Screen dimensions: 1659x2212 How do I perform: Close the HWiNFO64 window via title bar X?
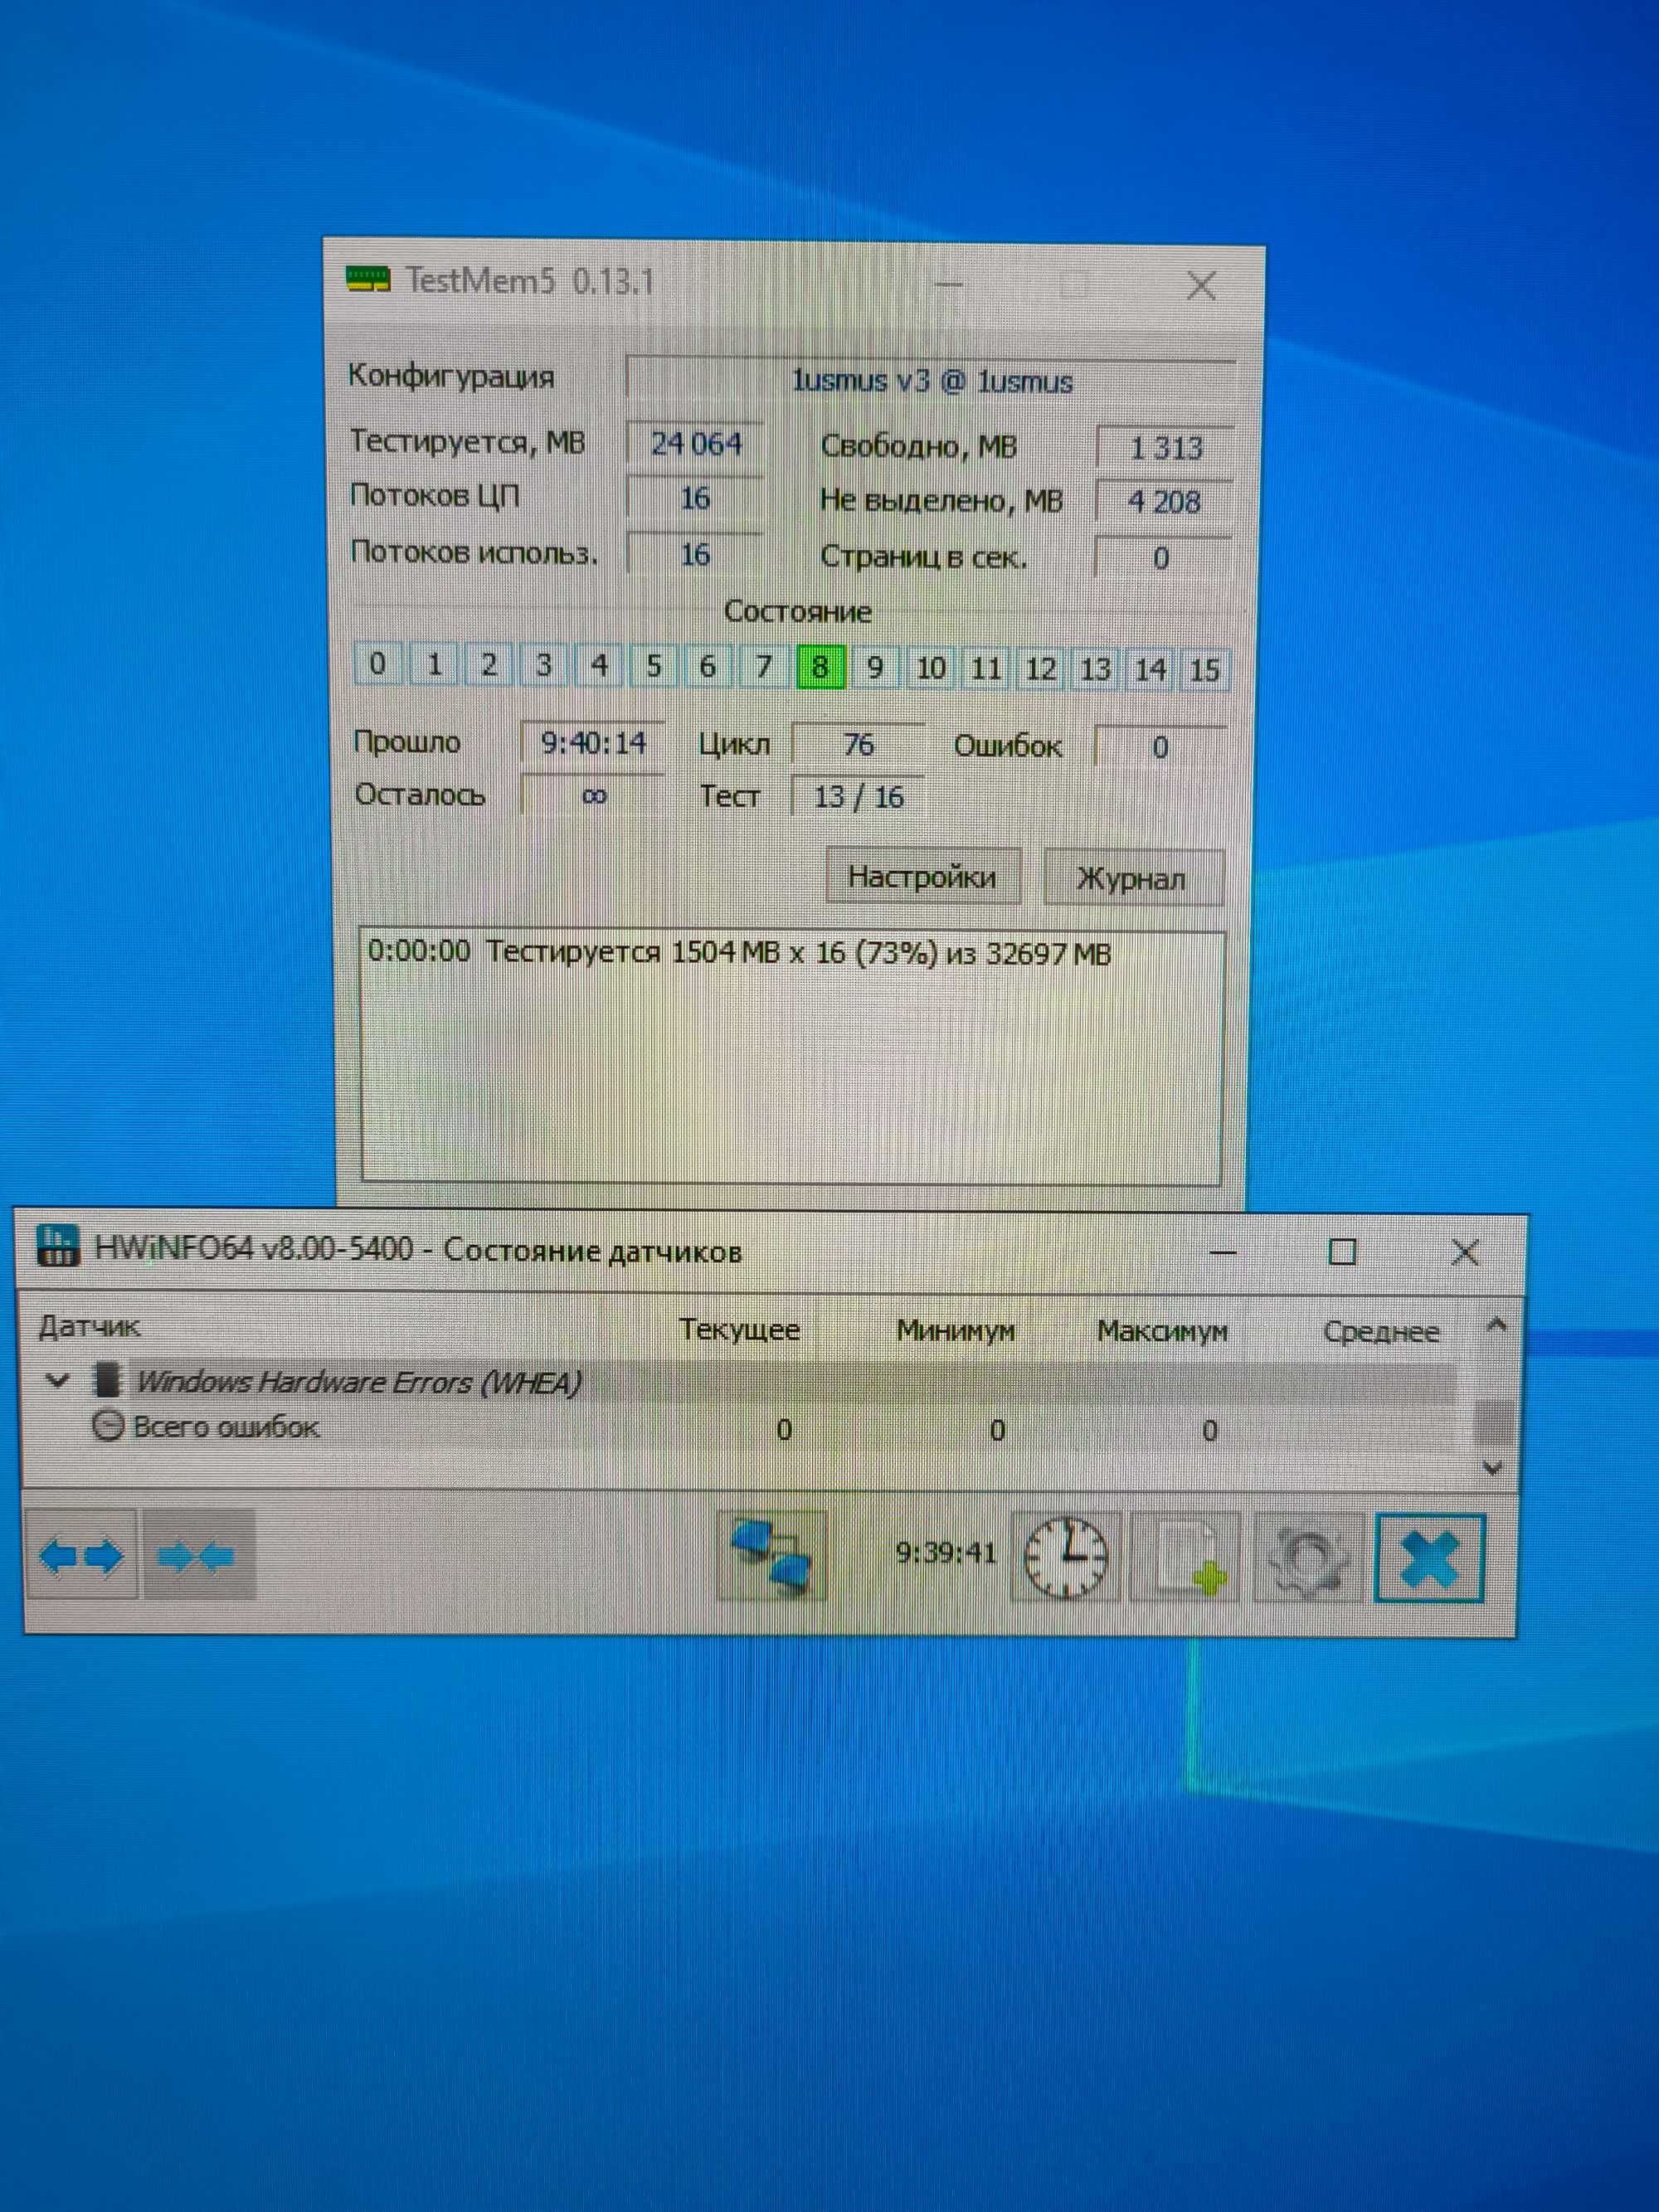tap(1465, 1252)
